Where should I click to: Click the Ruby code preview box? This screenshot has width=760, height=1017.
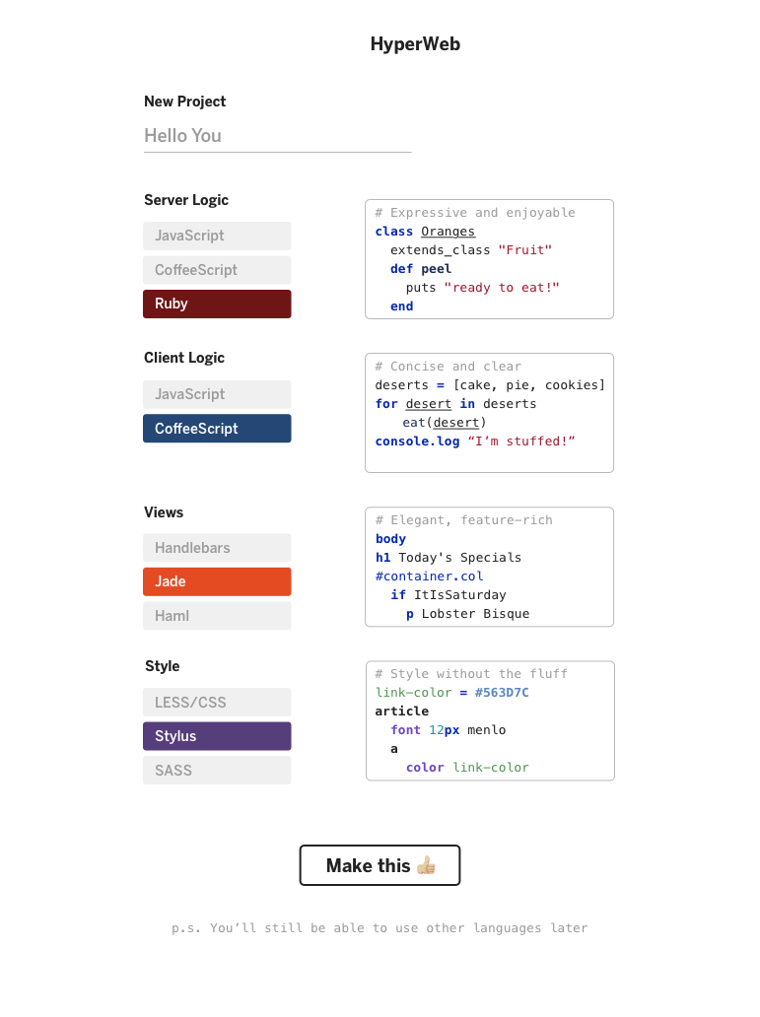click(x=489, y=259)
